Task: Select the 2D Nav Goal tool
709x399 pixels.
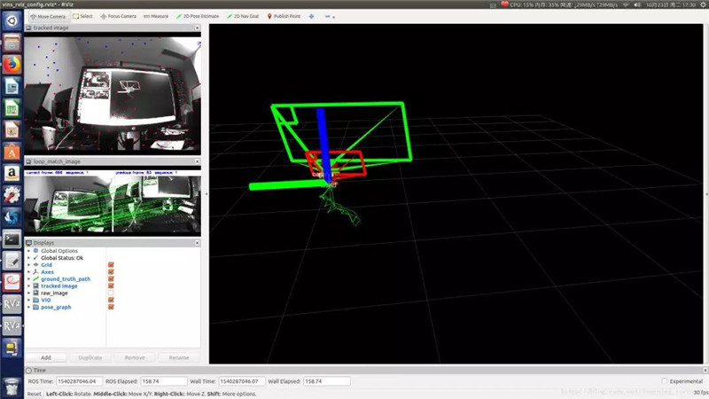Action: pyautogui.click(x=245, y=16)
